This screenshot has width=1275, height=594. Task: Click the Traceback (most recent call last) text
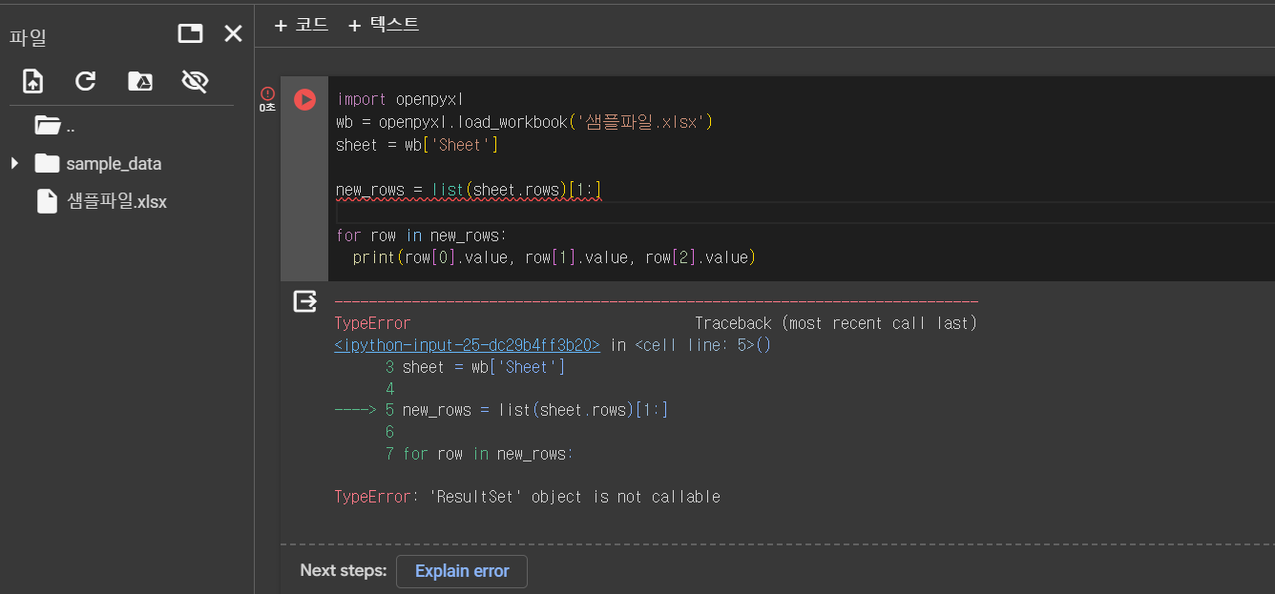point(836,323)
